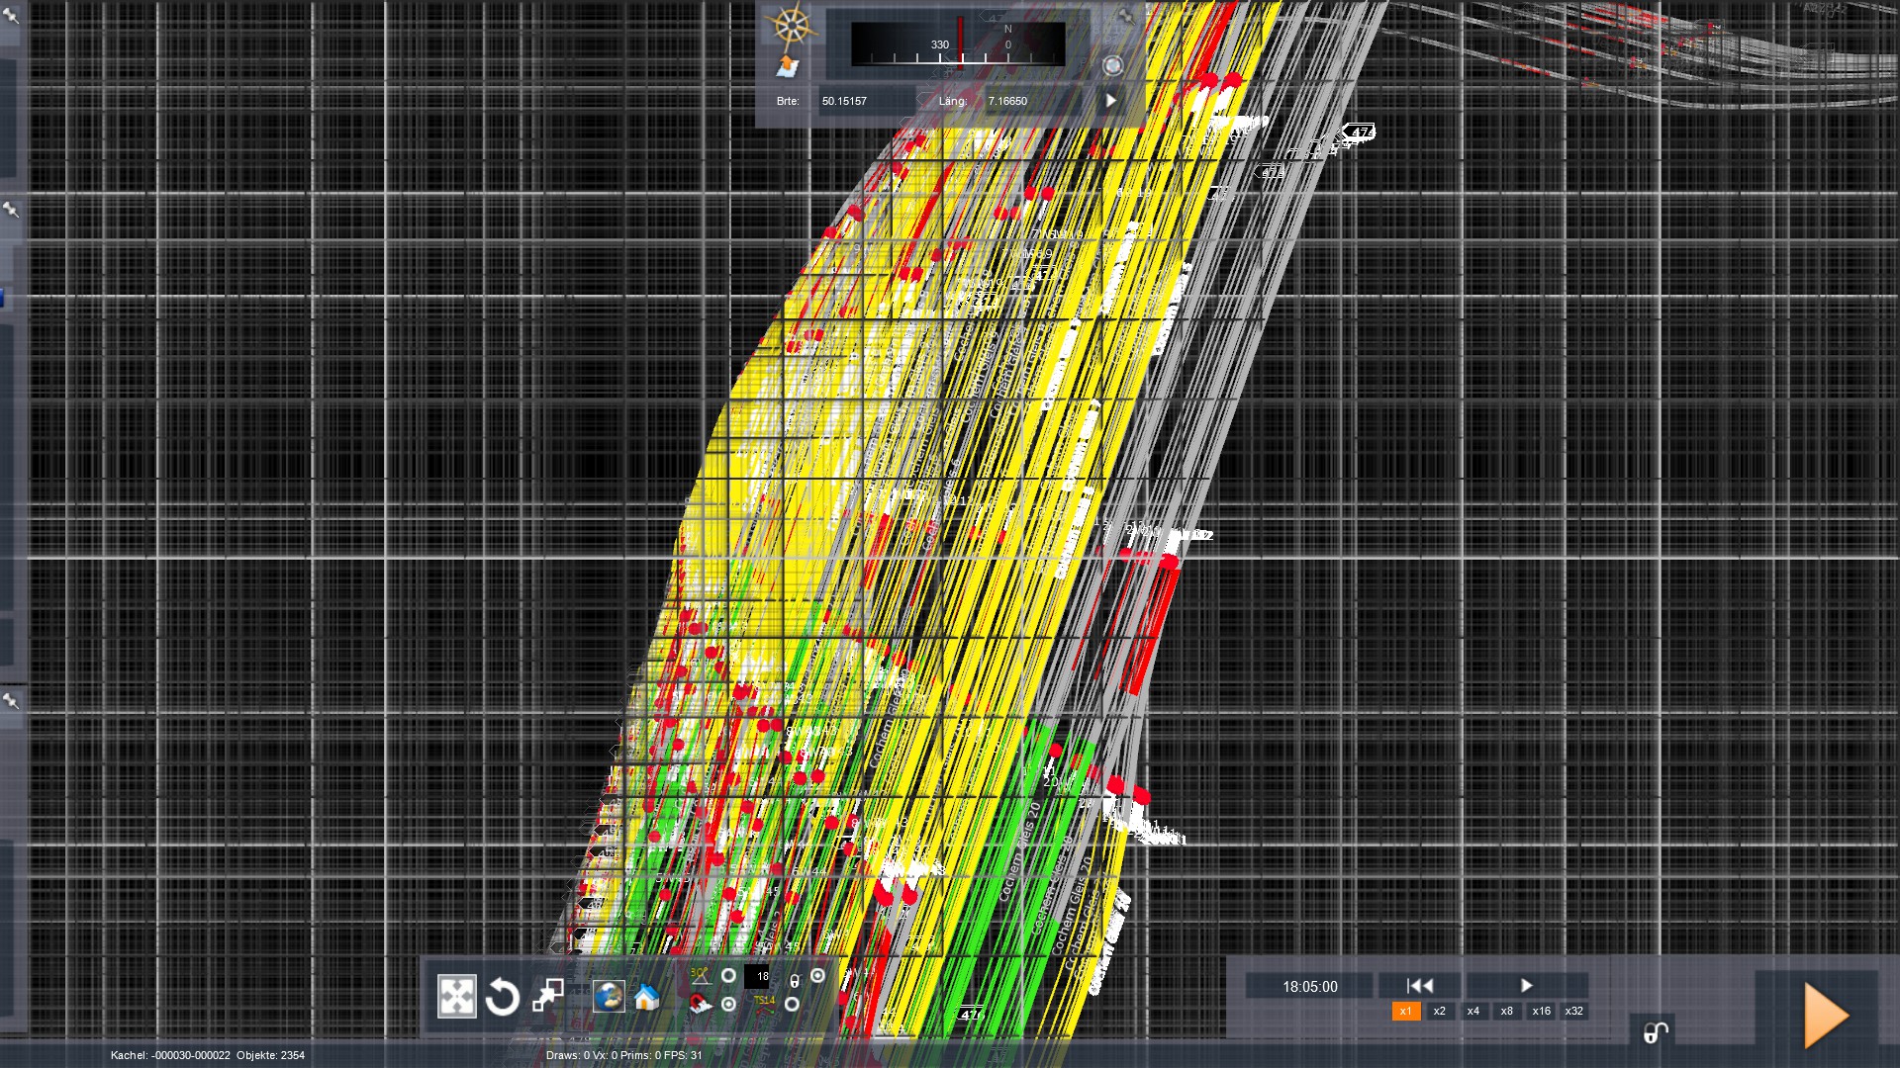Screen dimensions: 1900x1068
Task: Toggle the TS14 radio button
Action: point(792,1004)
